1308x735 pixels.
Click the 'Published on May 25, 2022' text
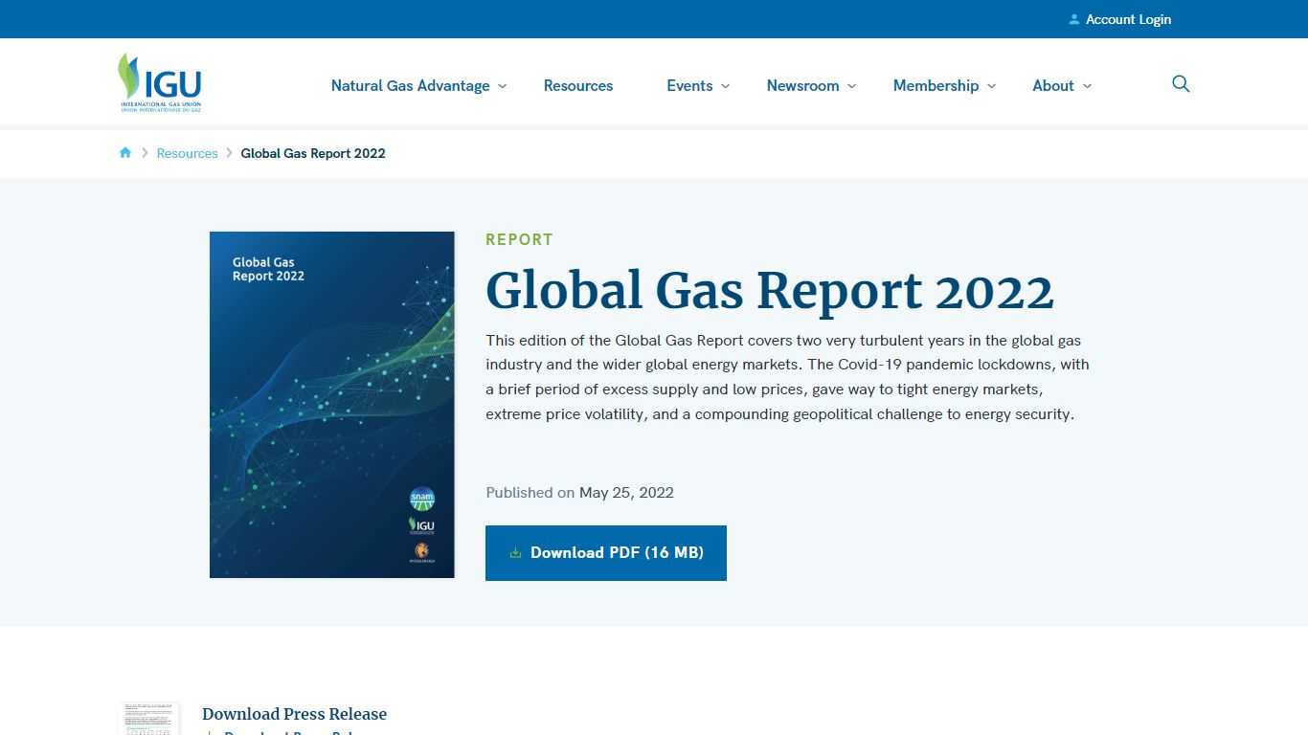(x=579, y=493)
